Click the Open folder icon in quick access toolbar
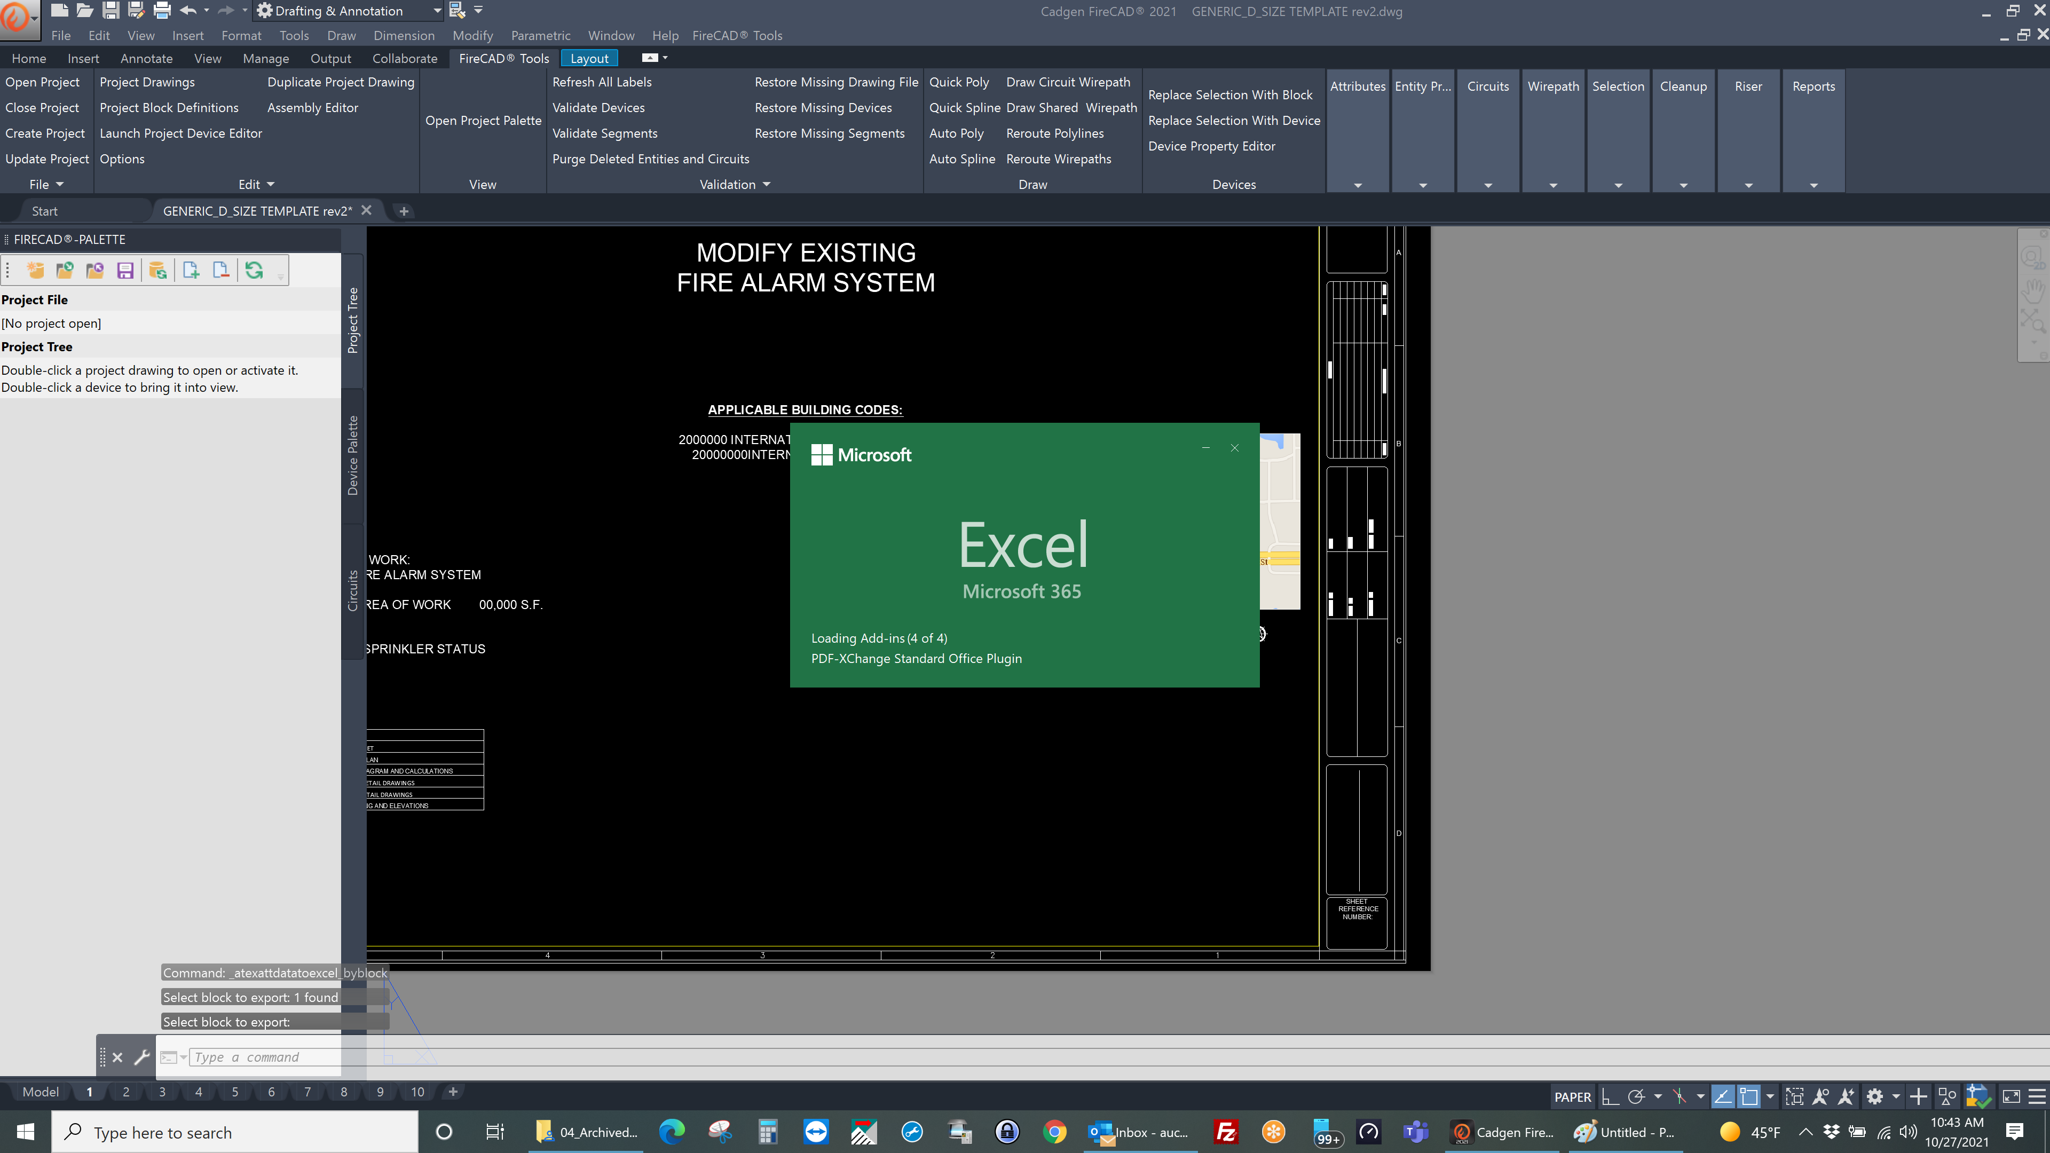The width and height of the screenshot is (2050, 1153). pyautogui.click(x=85, y=10)
